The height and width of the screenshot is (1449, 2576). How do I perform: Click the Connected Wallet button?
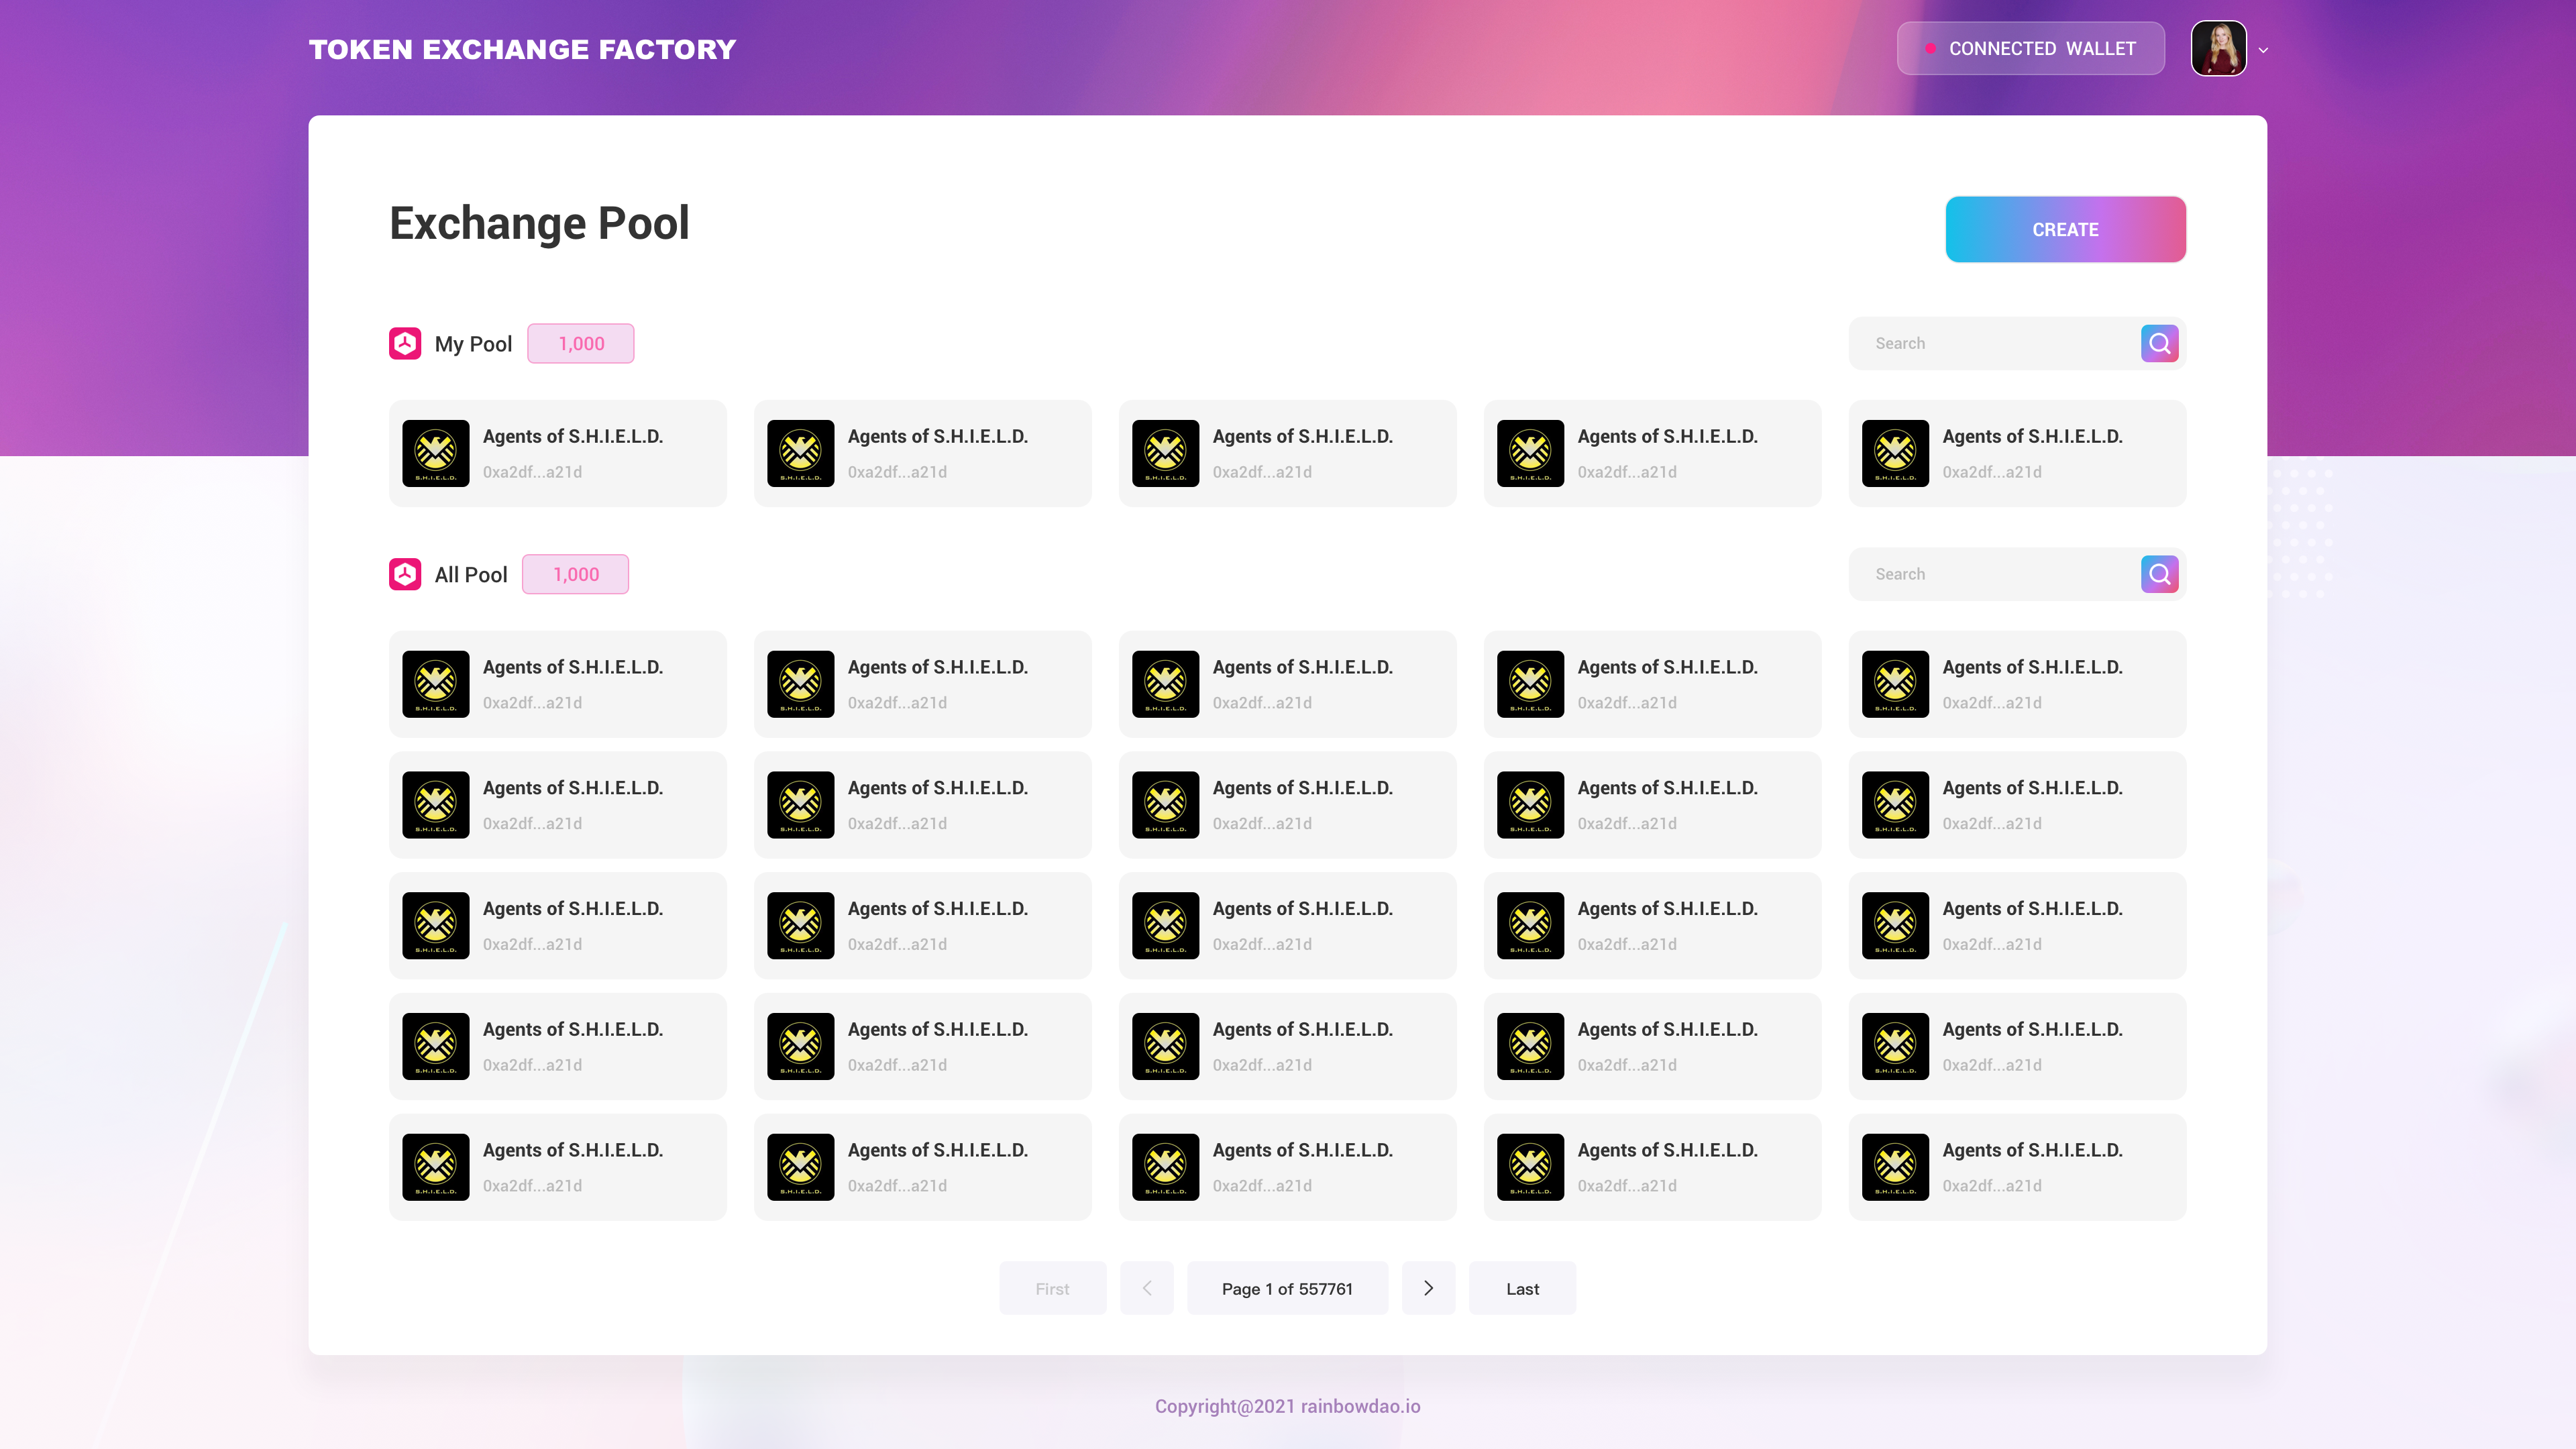[x=2030, y=48]
